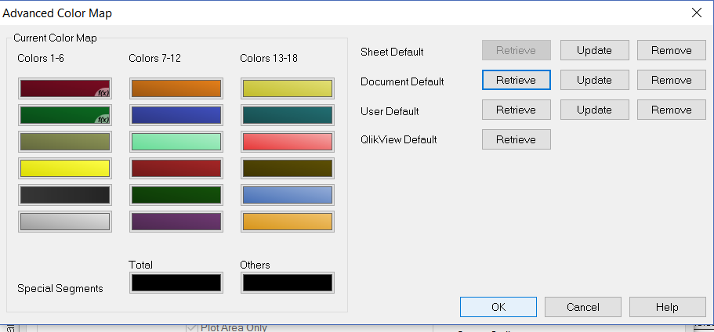Image resolution: width=714 pixels, height=332 pixels.
Task: Pick the light blue color 17 swatch
Action: [x=288, y=195]
